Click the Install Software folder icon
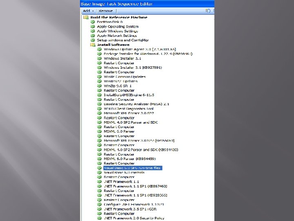The height and width of the screenshot is (221, 294). (x=93, y=45)
